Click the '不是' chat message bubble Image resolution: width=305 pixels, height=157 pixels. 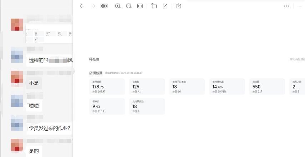click(x=34, y=83)
